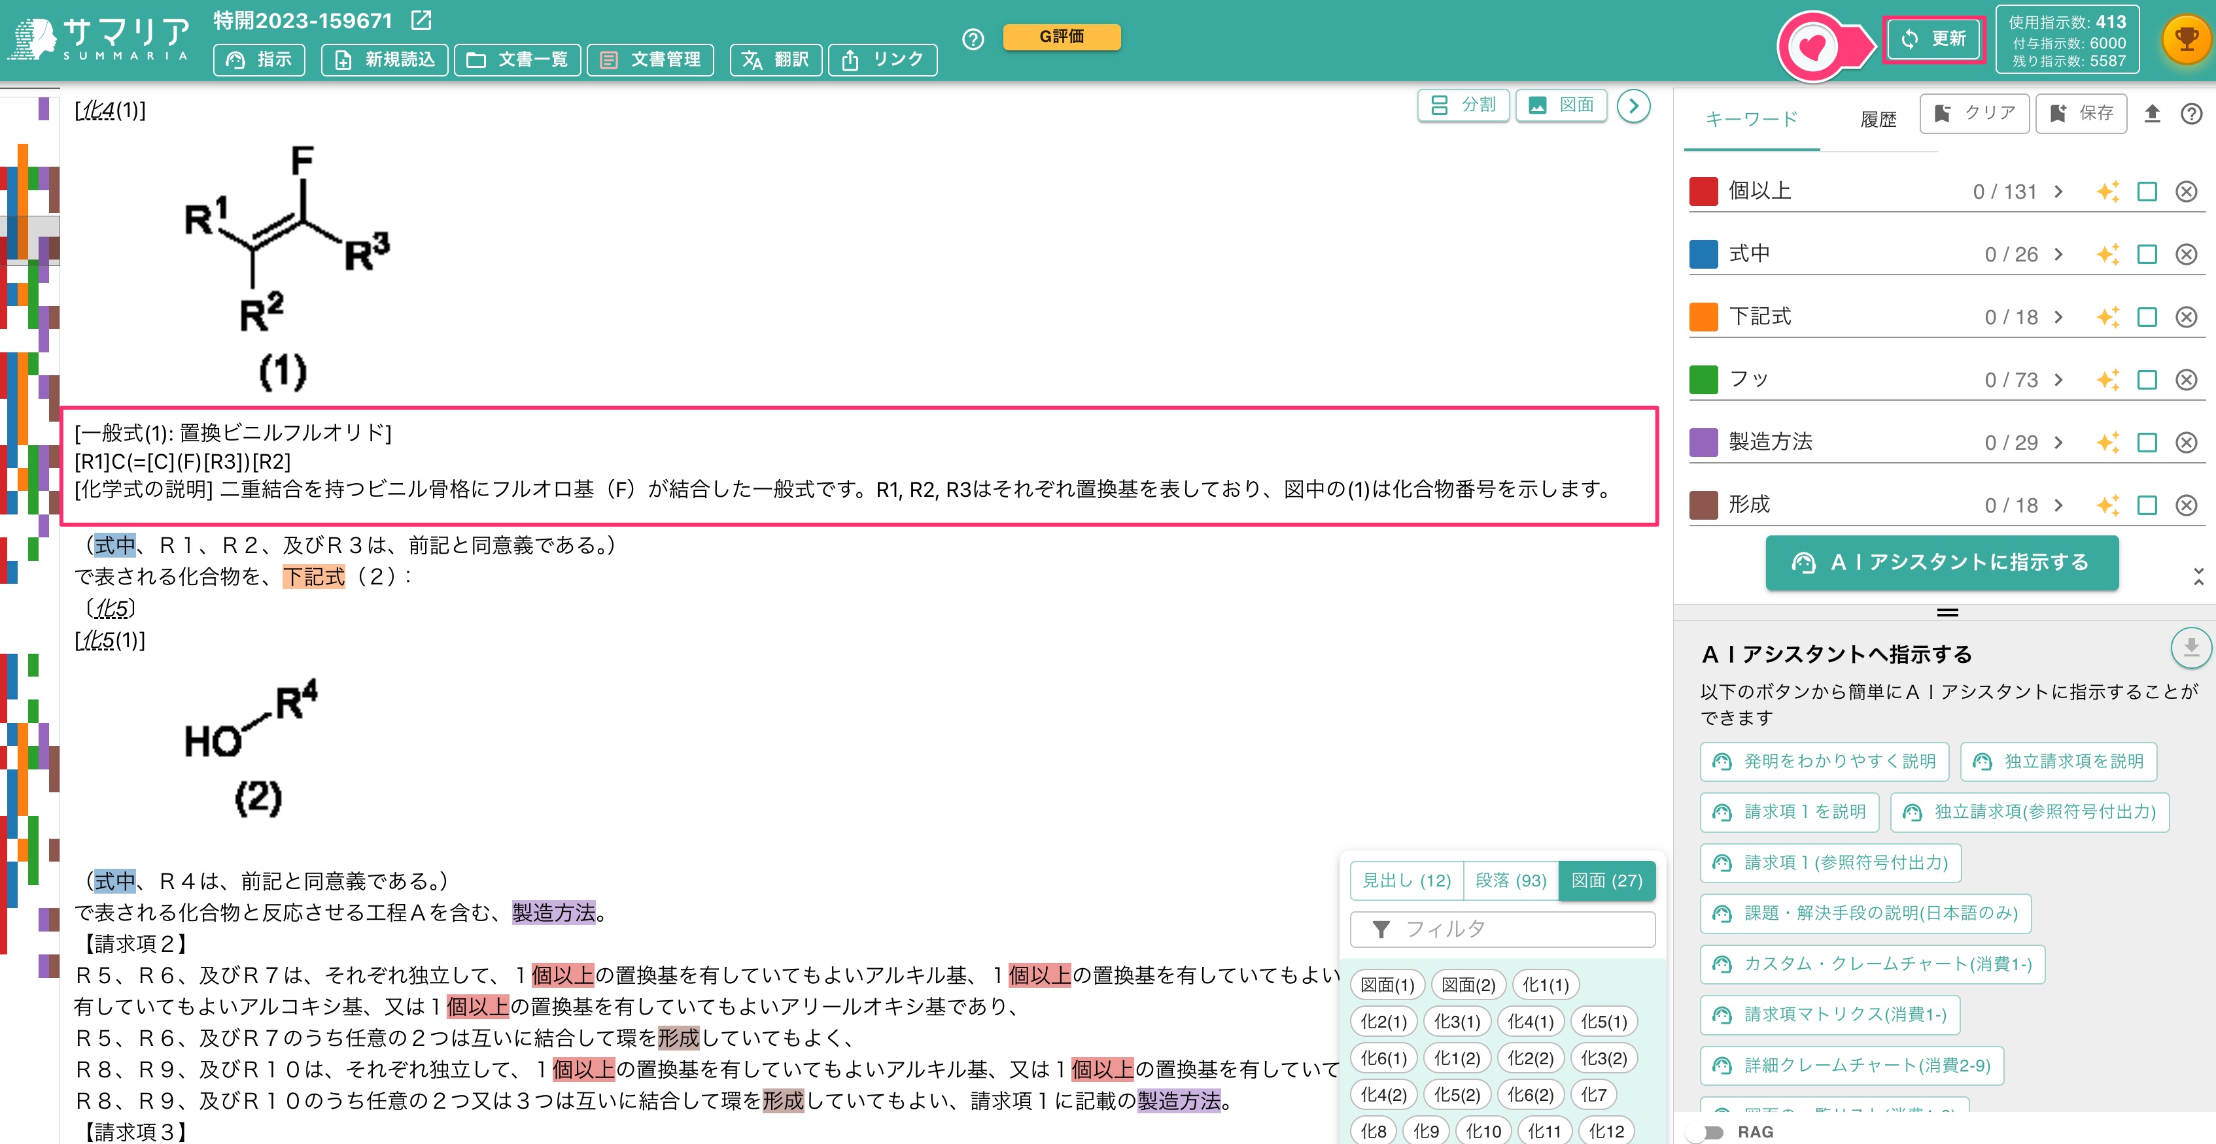Image resolution: width=2216 pixels, height=1144 pixels.
Task: Click the help question mark beside G評価
Action: 973,39
